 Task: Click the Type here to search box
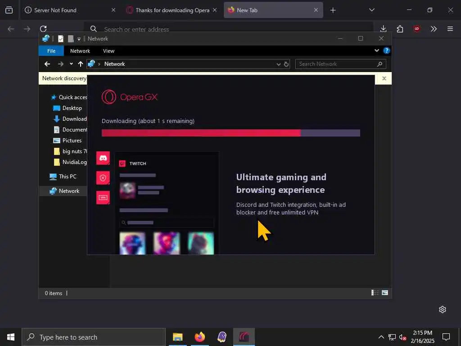click(94, 337)
